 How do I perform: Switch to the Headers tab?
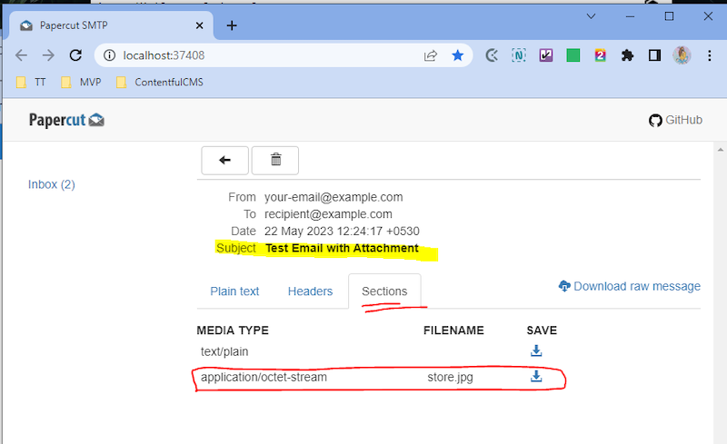pyautogui.click(x=310, y=291)
